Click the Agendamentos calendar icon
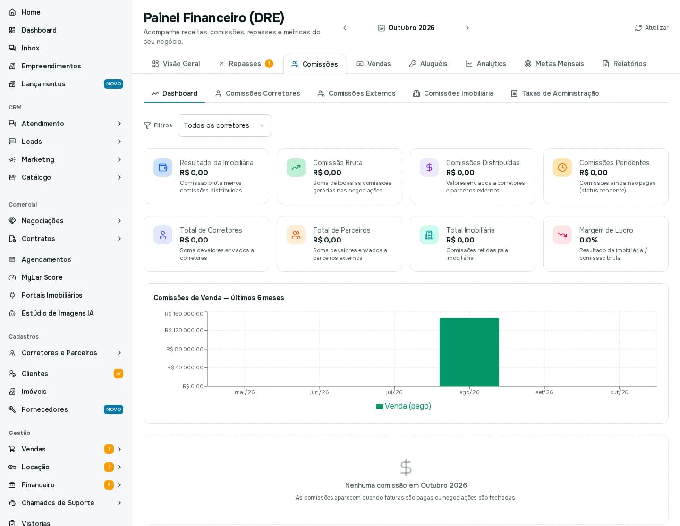This screenshot has width=680, height=526. tap(12, 259)
